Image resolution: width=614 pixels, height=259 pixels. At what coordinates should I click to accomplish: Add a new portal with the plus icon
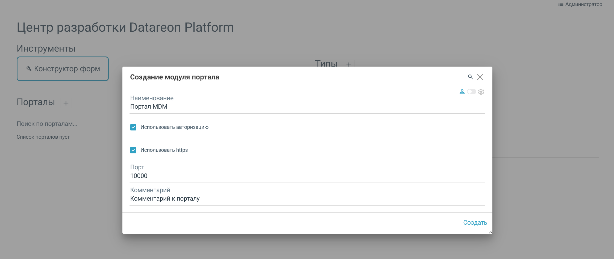(x=66, y=103)
